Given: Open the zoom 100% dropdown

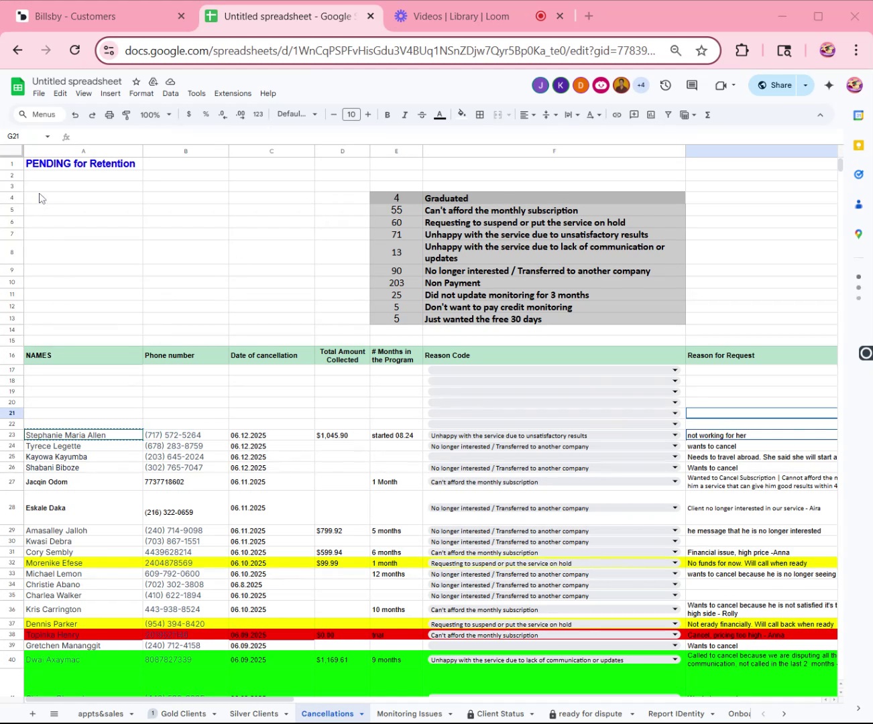Looking at the screenshot, I should pyautogui.click(x=156, y=115).
